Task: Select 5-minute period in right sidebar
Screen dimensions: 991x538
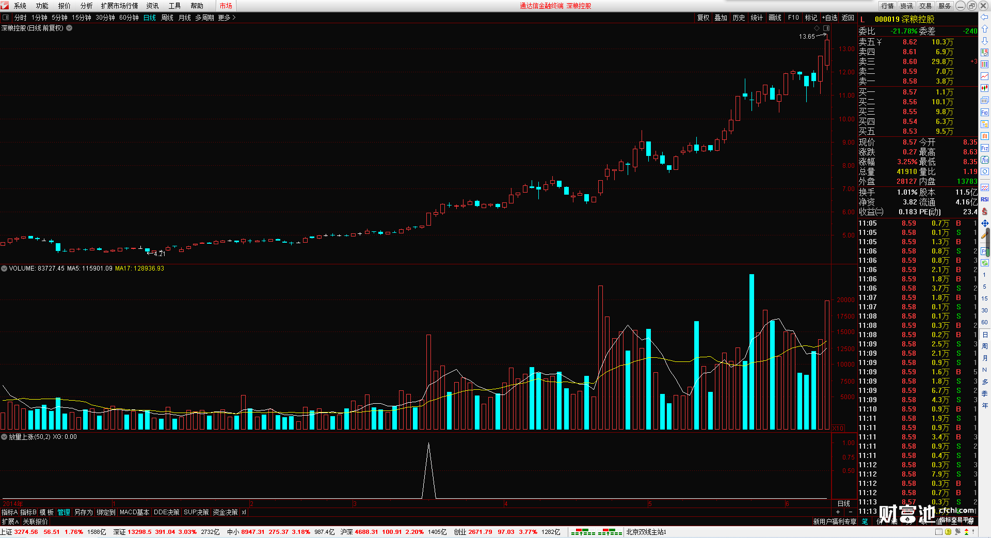Action: [984, 287]
